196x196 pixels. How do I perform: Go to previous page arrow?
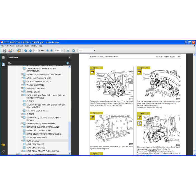26,50
